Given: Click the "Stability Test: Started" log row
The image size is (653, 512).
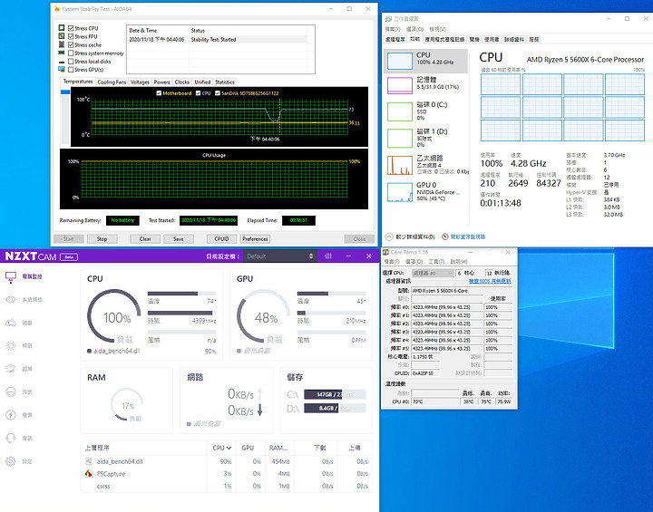Looking at the screenshot, I should [219, 40].
